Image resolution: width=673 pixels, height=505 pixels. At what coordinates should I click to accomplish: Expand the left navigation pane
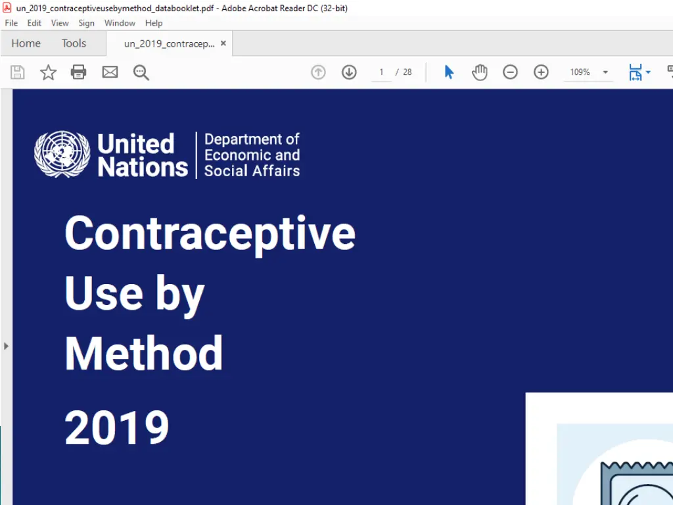click(x=6, y=346)
